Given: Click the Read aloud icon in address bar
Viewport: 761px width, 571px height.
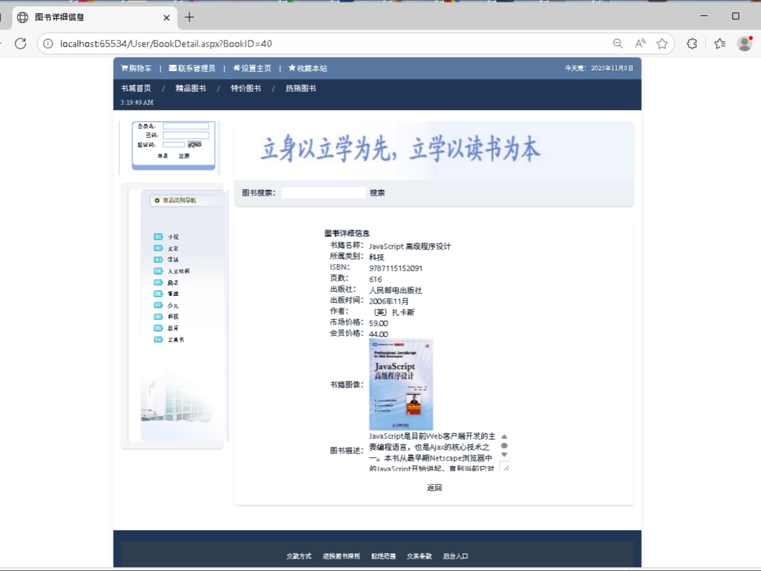Looking at the screenshot, I should click(x=640, y=44).
